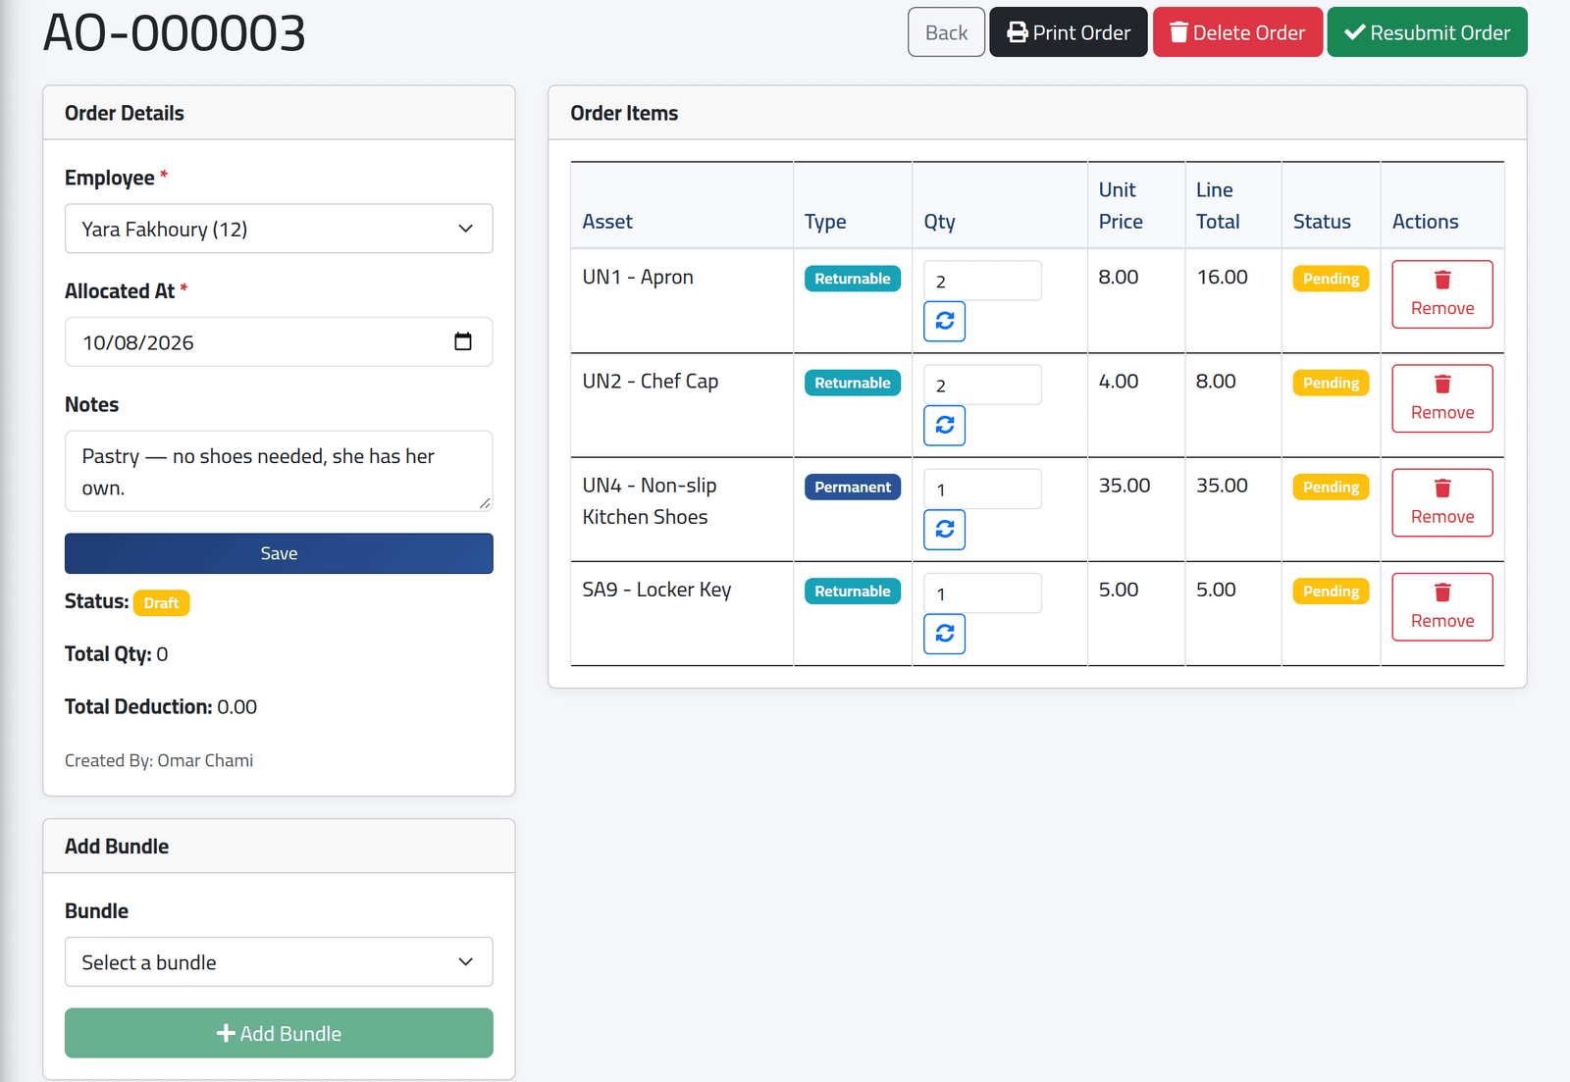Click the refresh quantity icon for UN1 - Apron
Viewport: 1570px width, 1082px height.
tap(944, 321)
